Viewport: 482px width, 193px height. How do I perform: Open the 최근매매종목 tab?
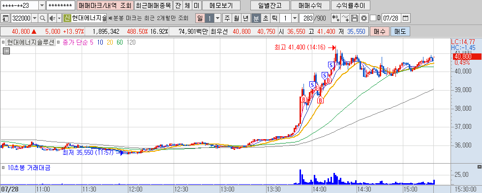[153, 5]
